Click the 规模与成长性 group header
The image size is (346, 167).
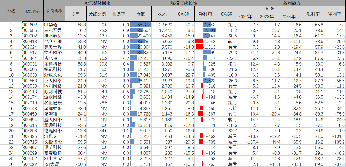point(184,3)
